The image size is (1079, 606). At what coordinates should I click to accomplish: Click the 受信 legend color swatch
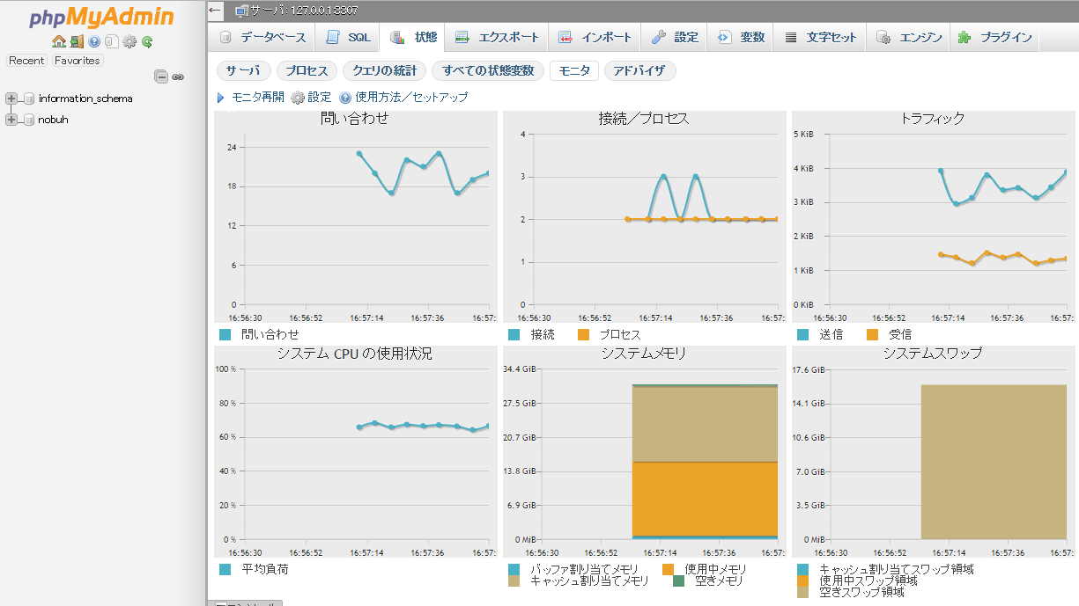click(x=872, y=334)
